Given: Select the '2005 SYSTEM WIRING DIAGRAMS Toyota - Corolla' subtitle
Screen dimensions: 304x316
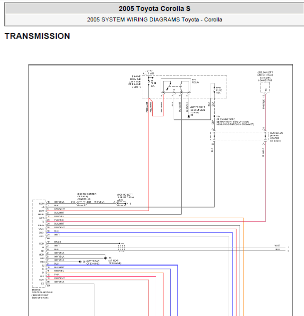Looking at the screenshot, I should [155, 19].
